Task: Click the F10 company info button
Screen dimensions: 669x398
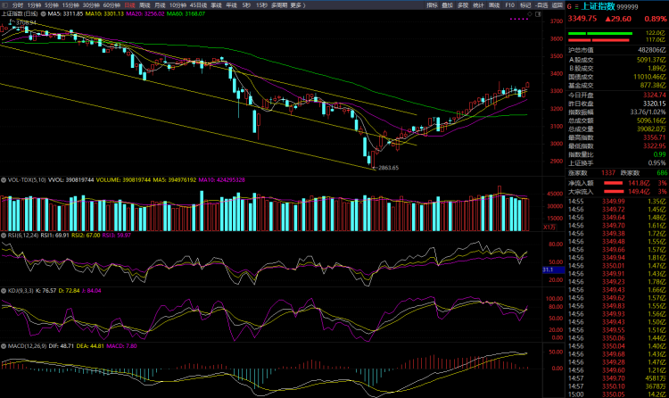Action: point(509,5)
